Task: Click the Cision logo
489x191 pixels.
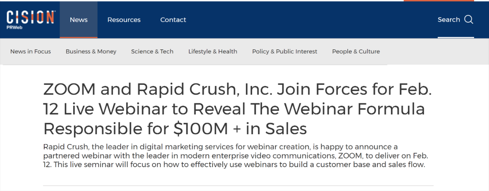Action: (31, 17)
